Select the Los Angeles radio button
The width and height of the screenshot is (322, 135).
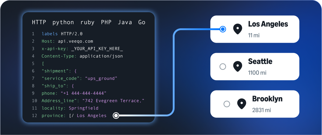[x=223, y=29]
